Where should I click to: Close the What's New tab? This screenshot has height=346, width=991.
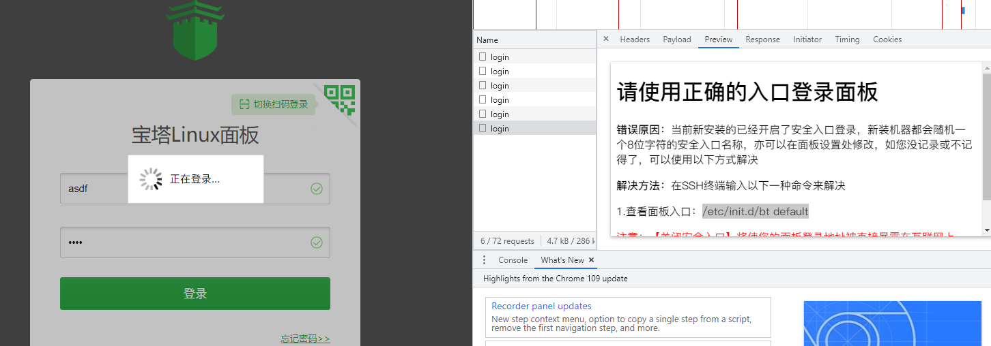[592, 260]
